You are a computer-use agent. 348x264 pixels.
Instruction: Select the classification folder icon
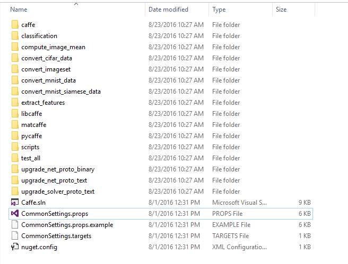coord(15,35)
